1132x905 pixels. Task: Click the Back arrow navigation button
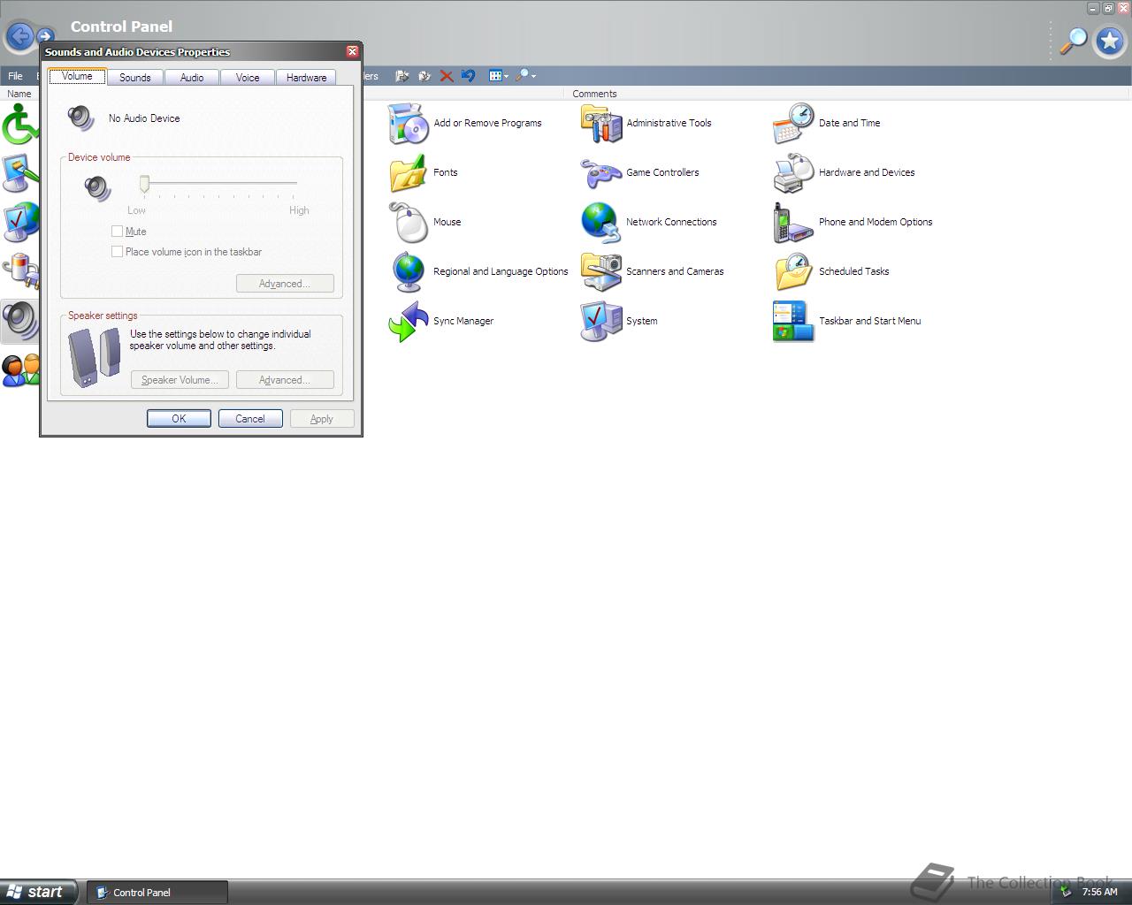pos(19,36)
